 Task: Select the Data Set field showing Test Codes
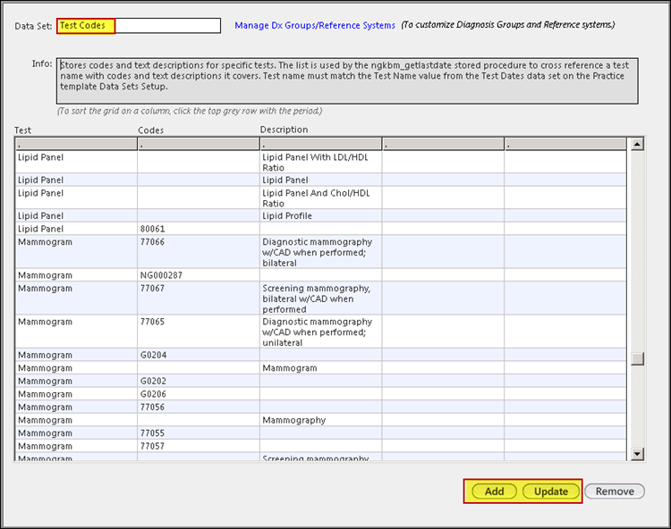point(139,26)
